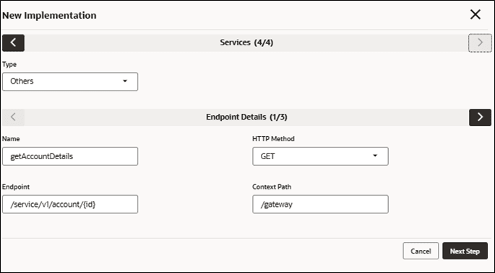Advance to next Endpoint Details page arrow
495x273 pixels.
(x=480, y=117)
